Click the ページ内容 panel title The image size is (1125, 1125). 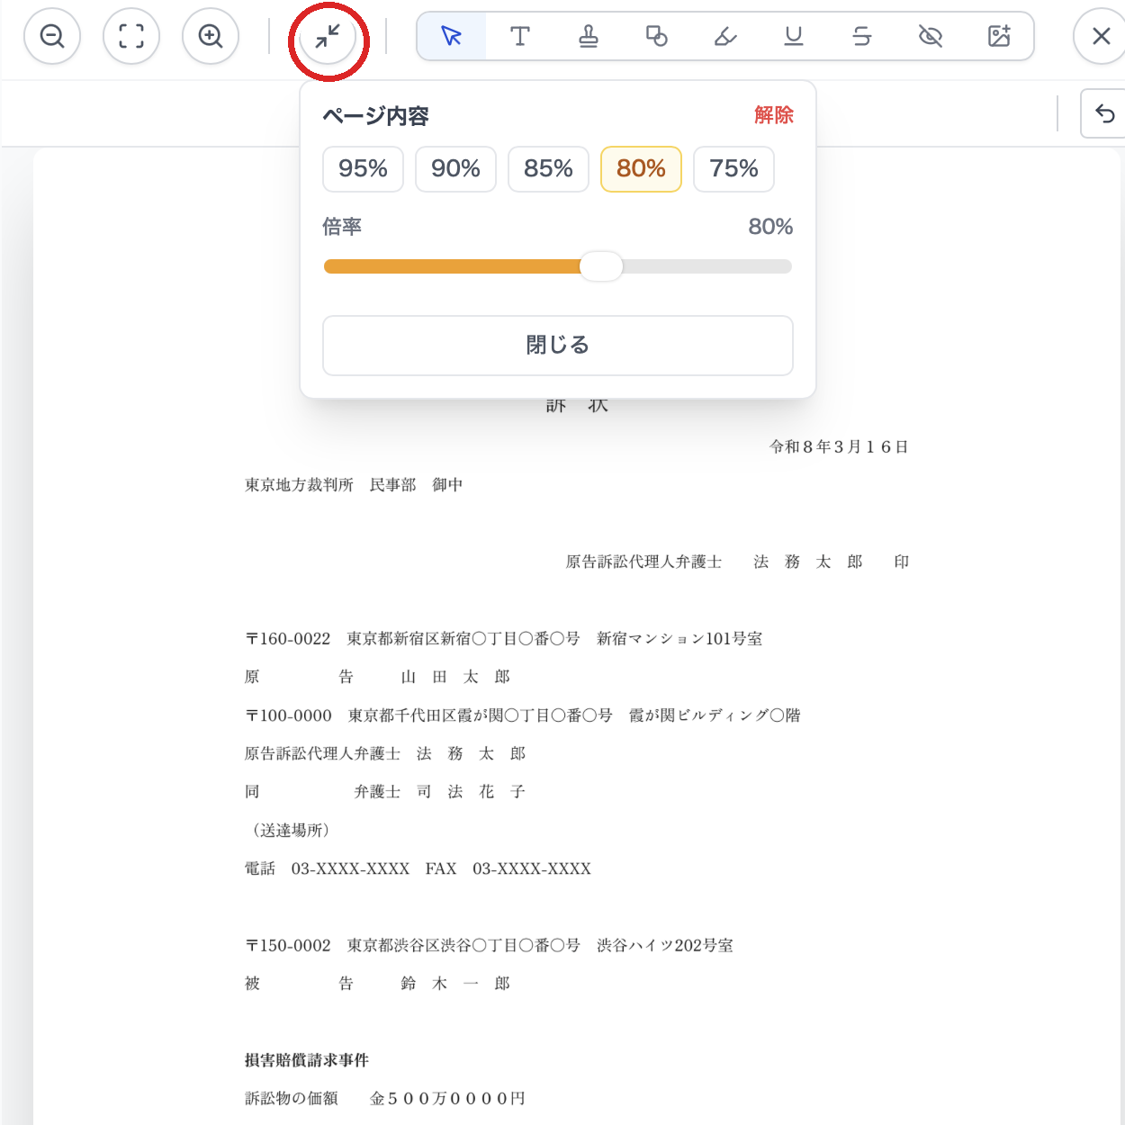point(376,116)
